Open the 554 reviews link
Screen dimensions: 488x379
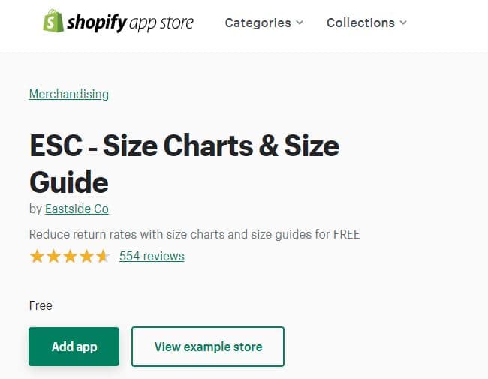(152, 256)
